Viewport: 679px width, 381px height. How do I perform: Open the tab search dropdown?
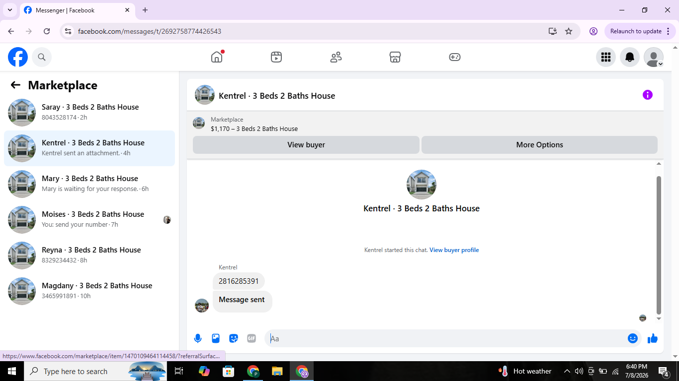coord(9,10)
